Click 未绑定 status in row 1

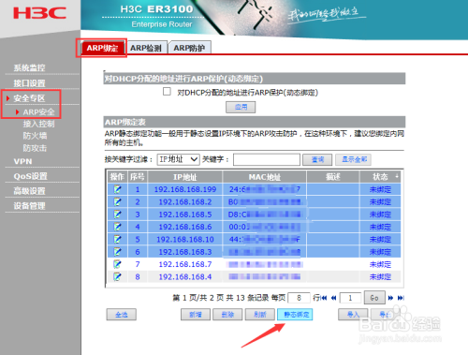tap(380, 189)
